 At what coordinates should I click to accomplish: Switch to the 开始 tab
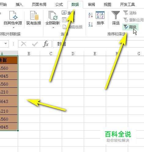coord(3,5)
